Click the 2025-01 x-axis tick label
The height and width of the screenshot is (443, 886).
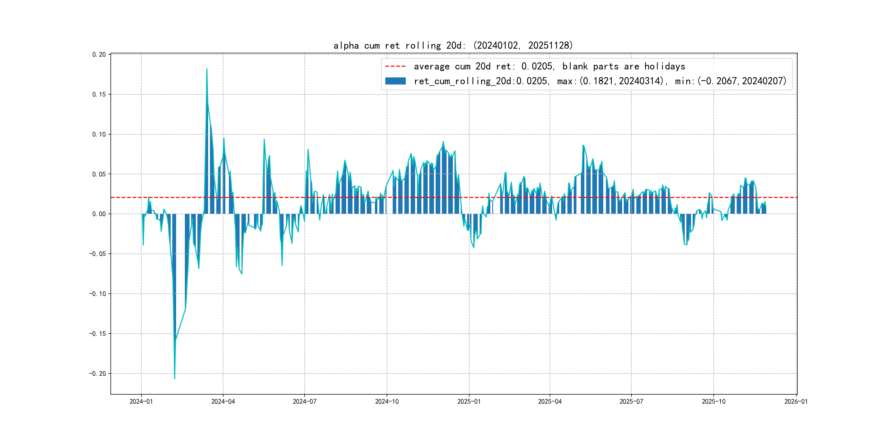click(x=469, y=401)
